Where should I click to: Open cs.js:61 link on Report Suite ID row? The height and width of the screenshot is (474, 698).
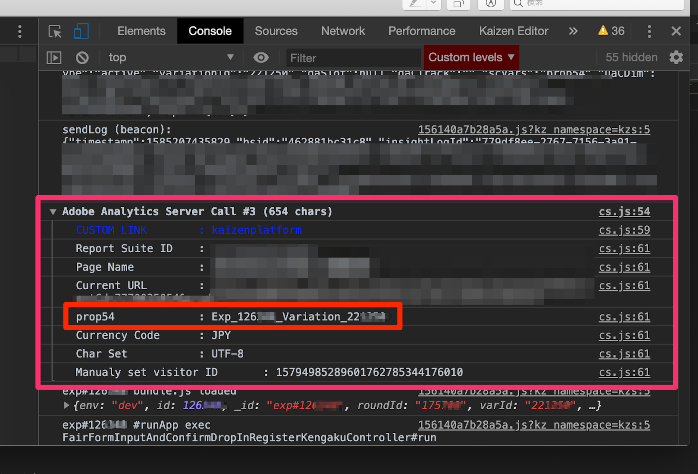pyautogui.click(x=624, y=249)
